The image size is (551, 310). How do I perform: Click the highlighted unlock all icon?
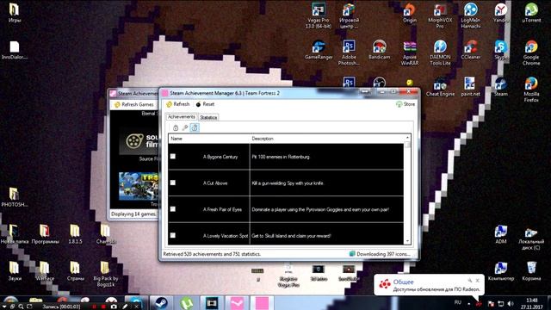click(x=195, y=128)
